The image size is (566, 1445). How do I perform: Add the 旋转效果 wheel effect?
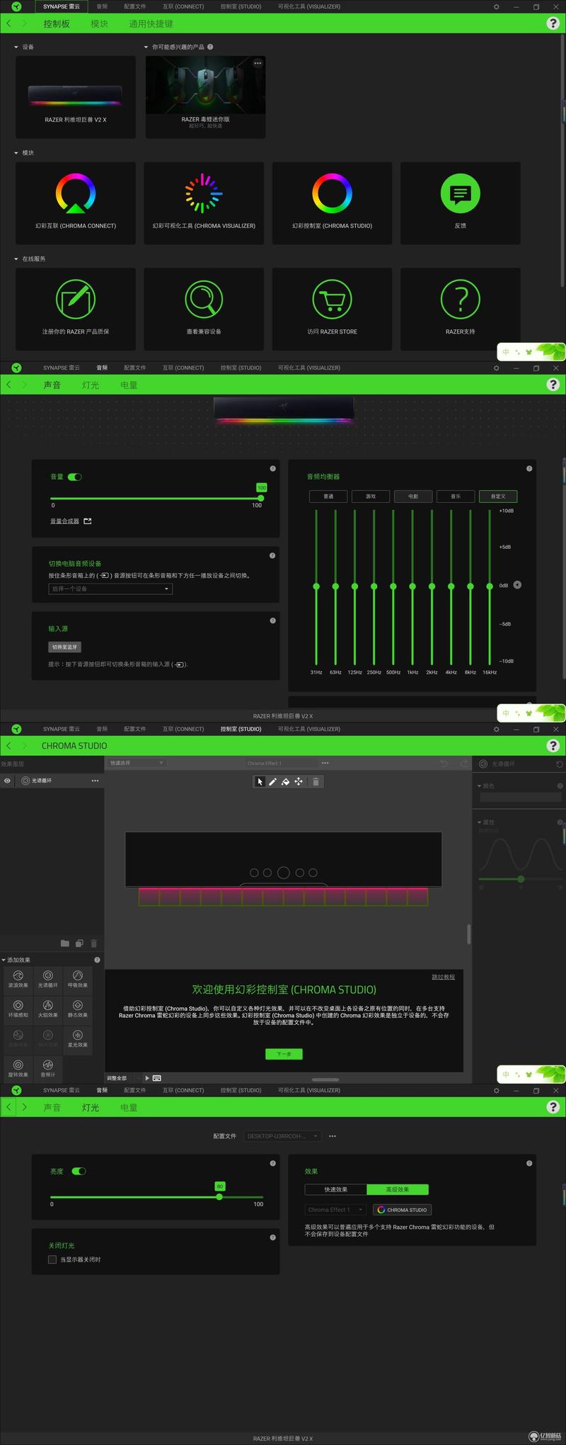tap(18, 1069)
